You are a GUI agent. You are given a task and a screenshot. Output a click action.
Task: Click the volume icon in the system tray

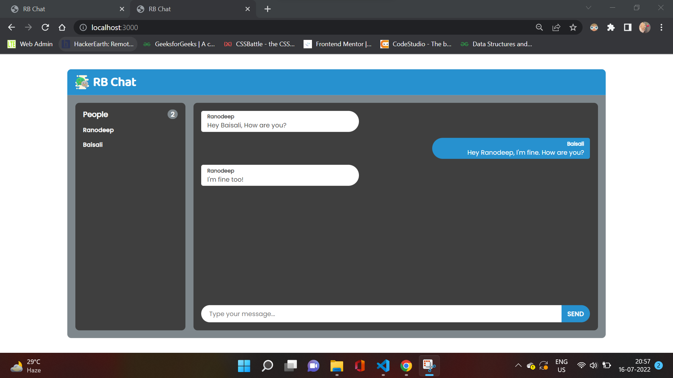(x=594, y=366)
